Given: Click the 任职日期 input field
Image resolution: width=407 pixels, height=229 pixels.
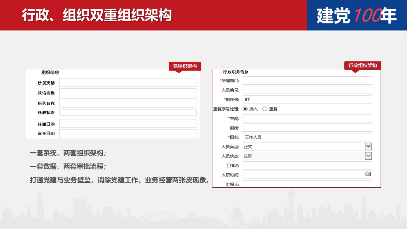Looking at the screenshot, I should [x=128, y=124].
